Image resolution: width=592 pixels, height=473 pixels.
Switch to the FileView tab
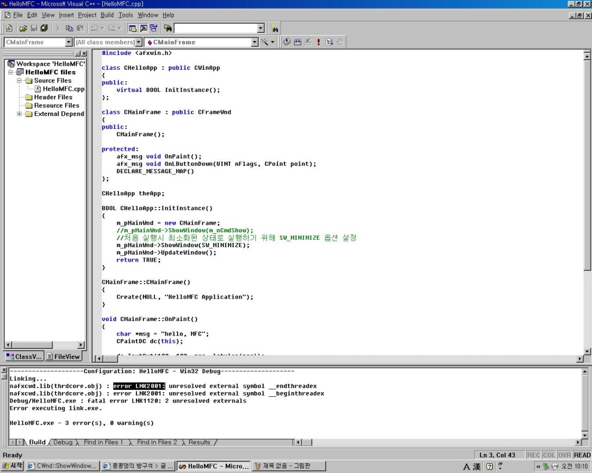(64, 356)
